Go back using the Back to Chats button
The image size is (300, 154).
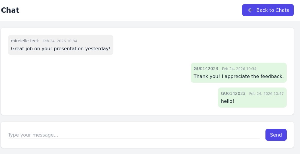tap(268, 10)
